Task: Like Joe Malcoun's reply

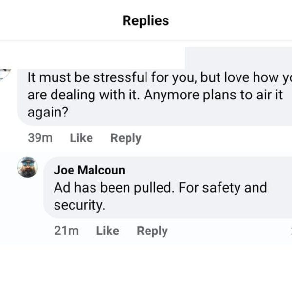Action: coord(108,231)
